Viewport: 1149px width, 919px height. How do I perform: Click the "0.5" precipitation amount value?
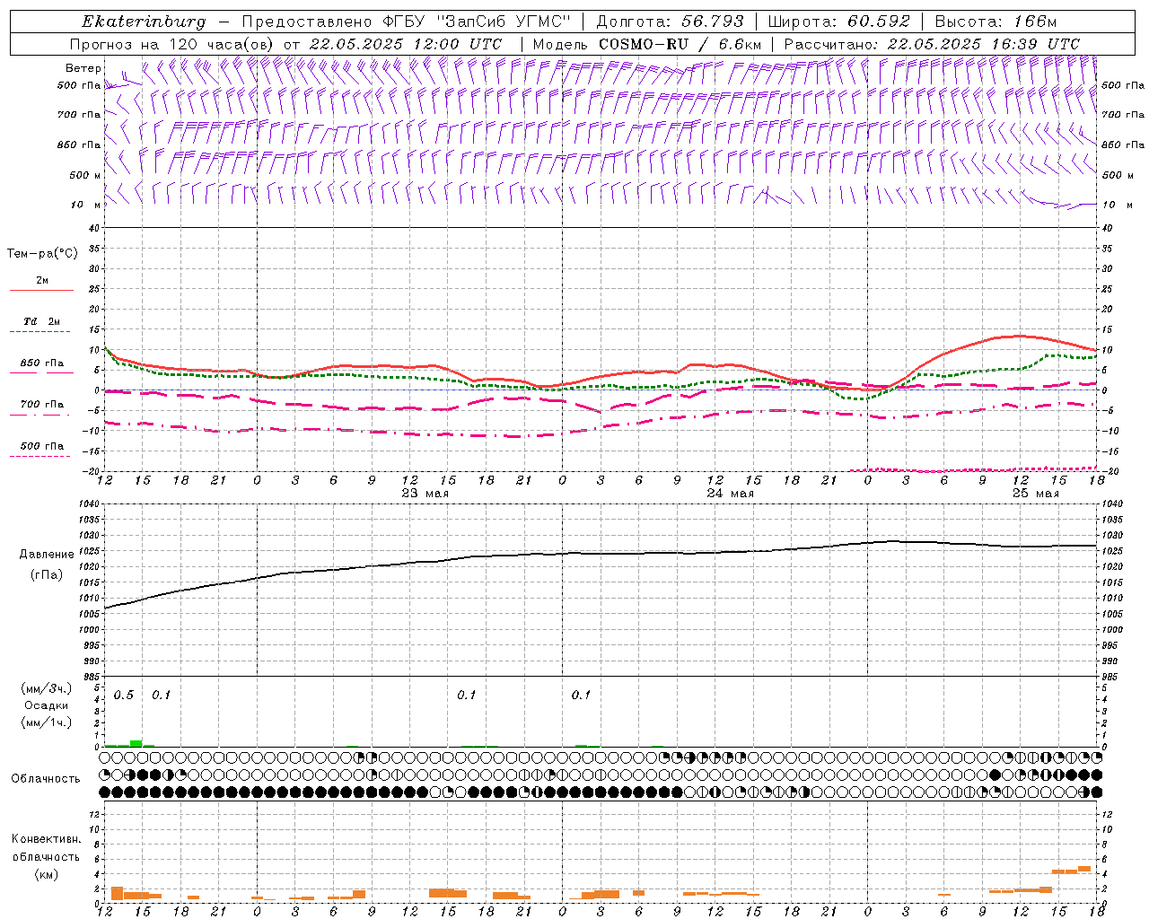(x=124, y=695)
